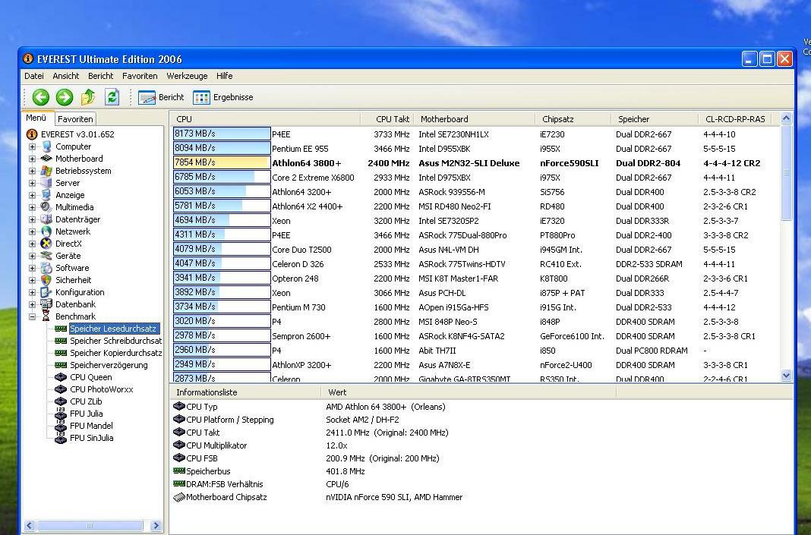Viewport: 811px width, 535px height.
Task: Sort by the Motherboard column header
Action: pyautogui.click(x=473, y=119)
